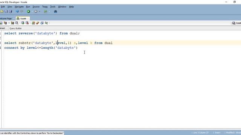
Task: Click the Undo arrow icon
Action: tap(17, 12)
